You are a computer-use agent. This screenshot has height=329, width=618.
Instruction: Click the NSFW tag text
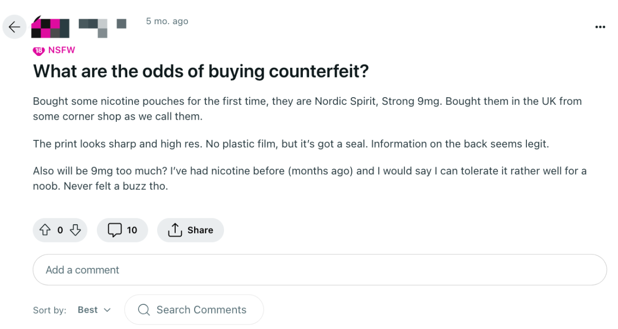(62, 50)
